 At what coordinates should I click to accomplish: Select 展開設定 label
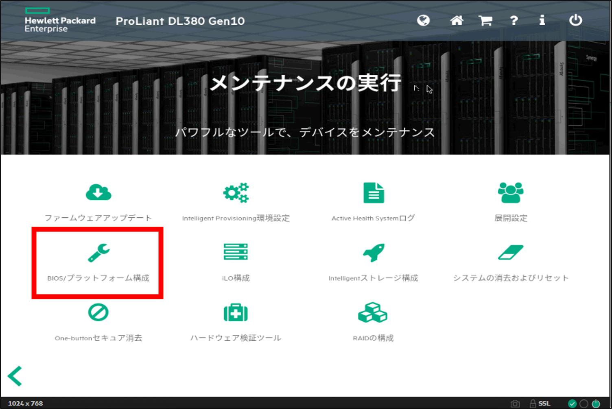pyautogui.click(x=511, y=218)
